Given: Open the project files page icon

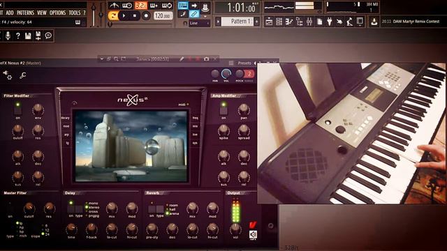Looking at the screenshot, I should pyautogui.click(x=320, y=22).
